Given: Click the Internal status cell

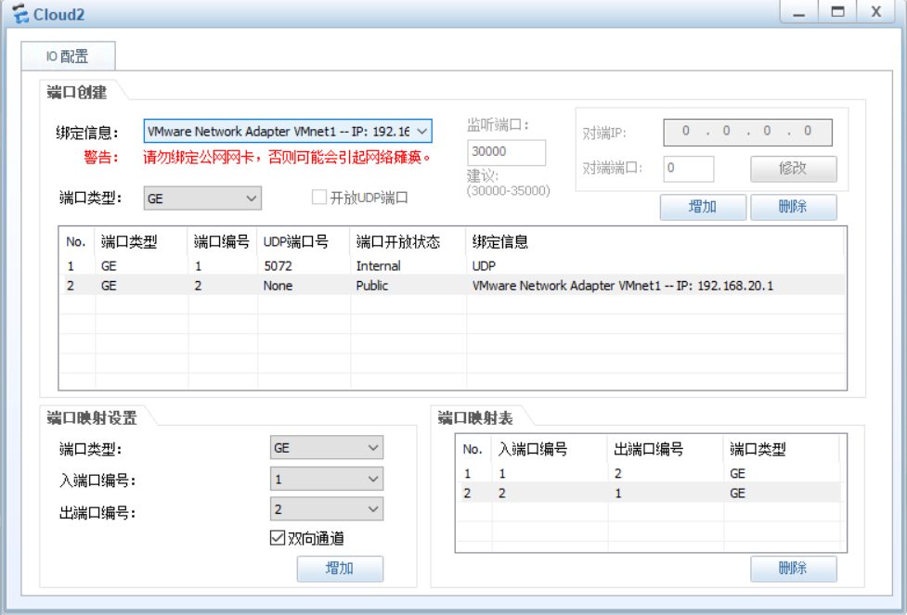Looking at the screenshot, I should click(378, 266).
